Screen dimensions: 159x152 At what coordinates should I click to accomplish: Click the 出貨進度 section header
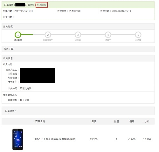coord(78,27)
